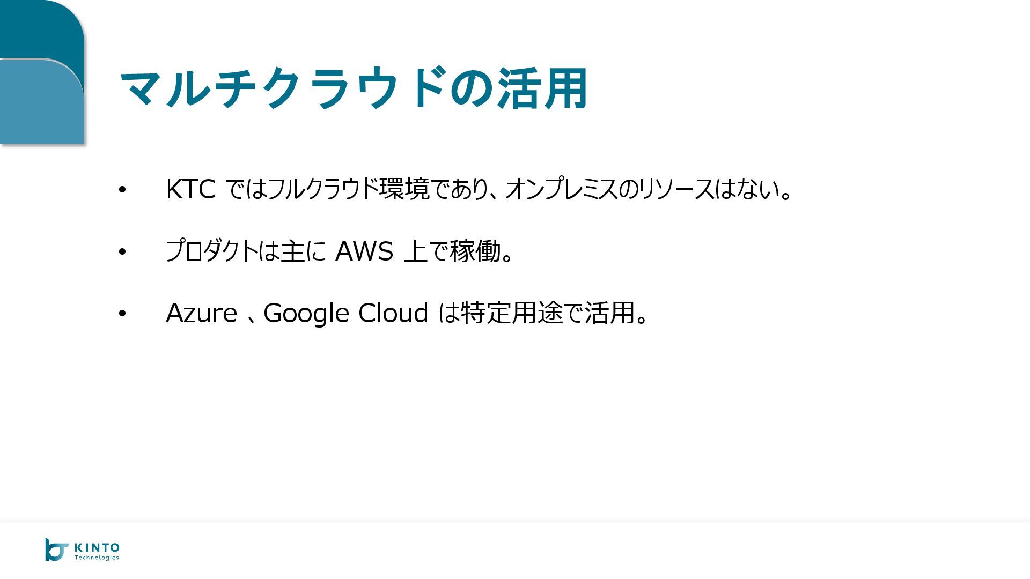Click the word 稼働 in second bullet

pos(475,251)
